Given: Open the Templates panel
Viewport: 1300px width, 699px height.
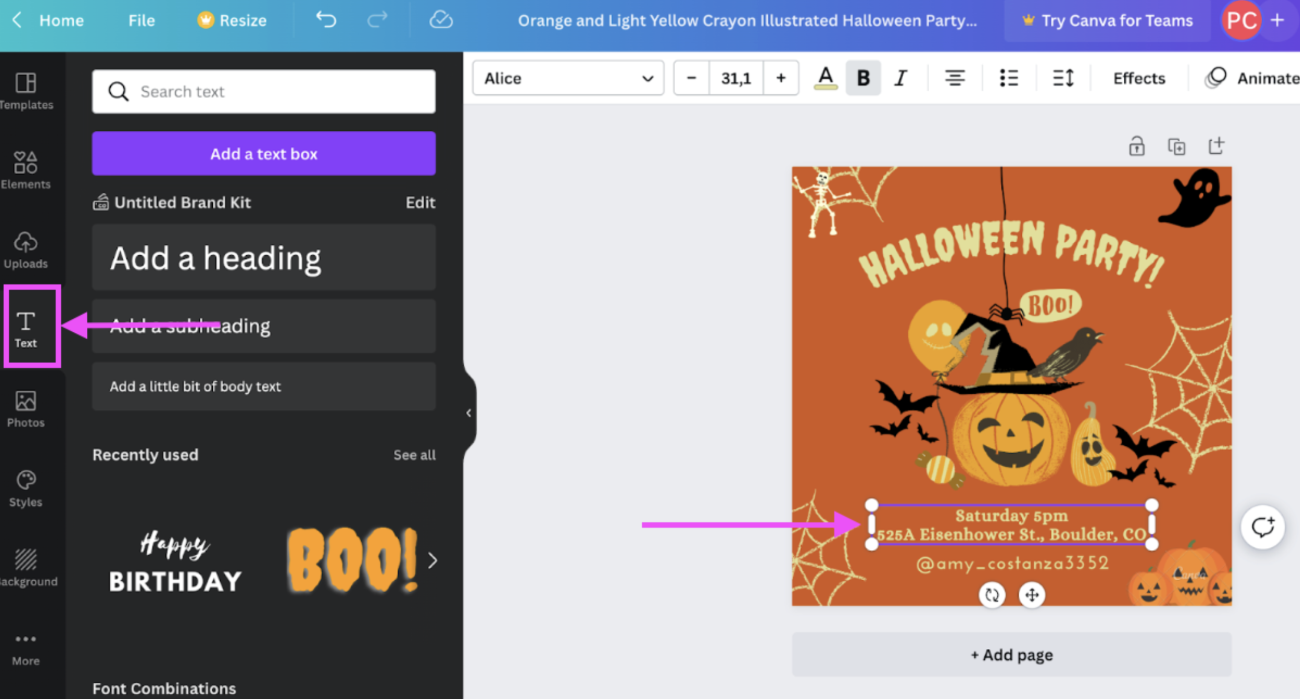Looking at the screenshot, I should tap(26, 91).
